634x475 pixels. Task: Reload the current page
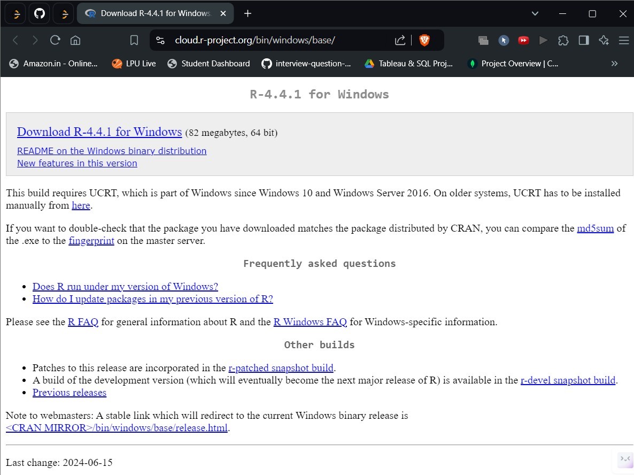(x=55, y=40)
